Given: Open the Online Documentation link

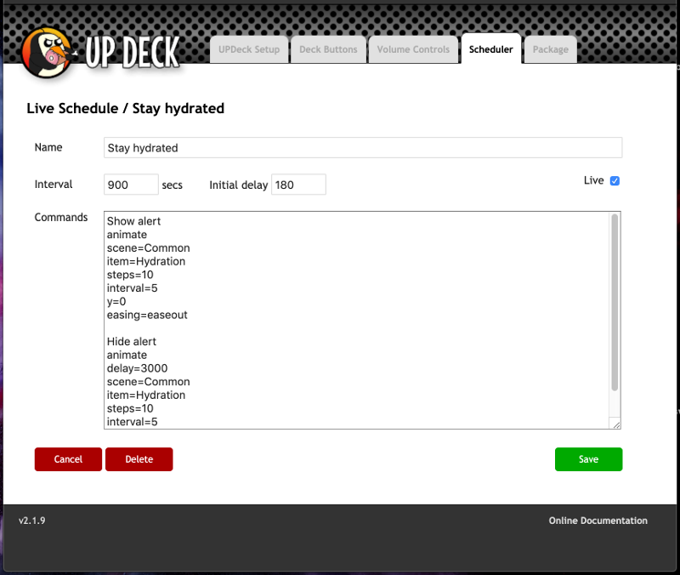Looking at the screenshot, I should [x=598, y=521].
